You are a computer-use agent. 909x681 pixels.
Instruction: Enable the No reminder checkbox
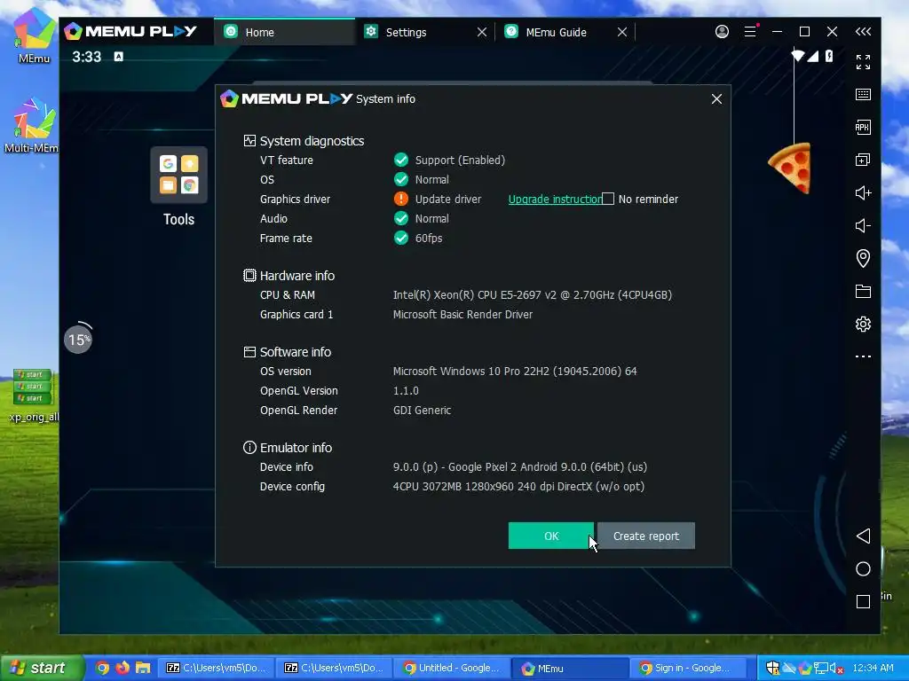(x=607, y=199)
